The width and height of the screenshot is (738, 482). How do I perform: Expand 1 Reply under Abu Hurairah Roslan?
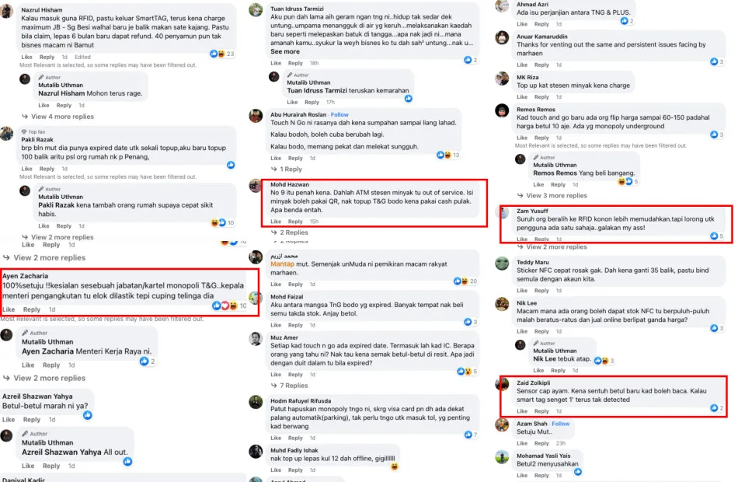point(287,169)
